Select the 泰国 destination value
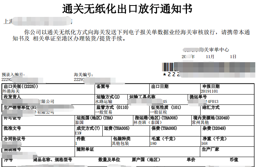The height and width of the screenshot is (167, 256). [79, 122]
